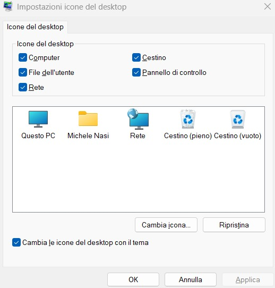The image size is (275, 288).
Task: Click the "Cestino (vuoto)" label text
Action: [238, 136]
